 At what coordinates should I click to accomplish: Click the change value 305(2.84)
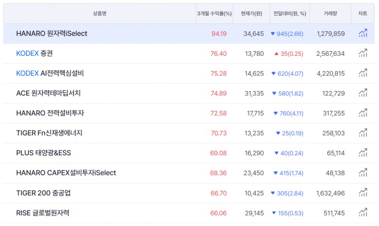pyautogui.click(x=290, y=193)
